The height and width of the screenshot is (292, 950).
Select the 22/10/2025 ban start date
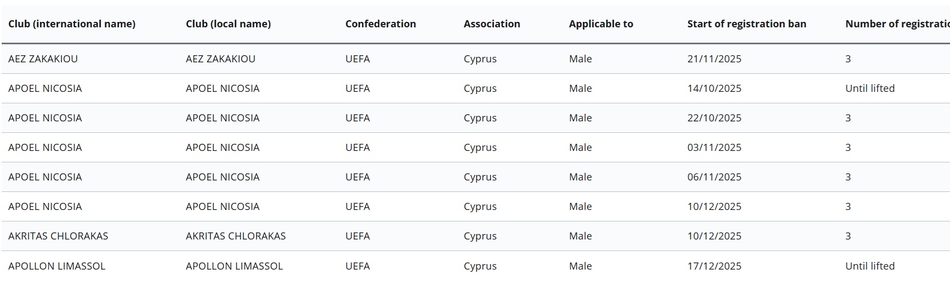tap(714, 118)
